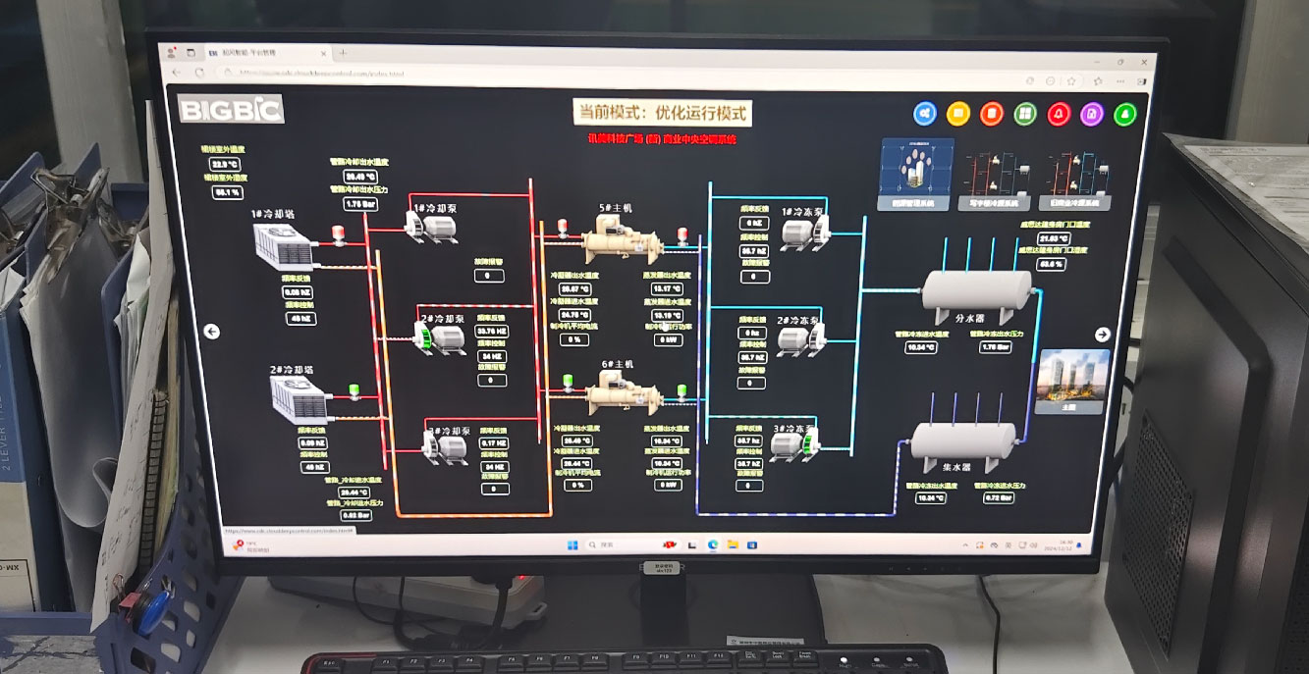Click the blue settings gear circle icon

pyautogui.click(x=925, y=114)
